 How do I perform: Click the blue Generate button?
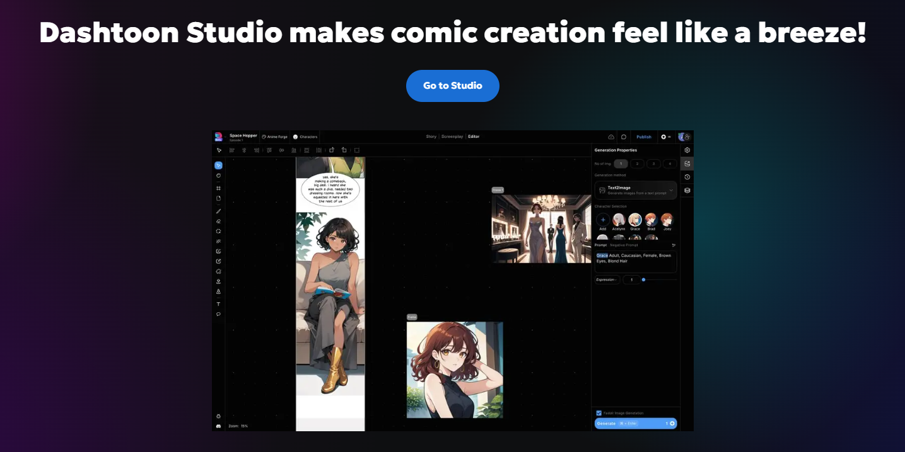pos(636,423)
